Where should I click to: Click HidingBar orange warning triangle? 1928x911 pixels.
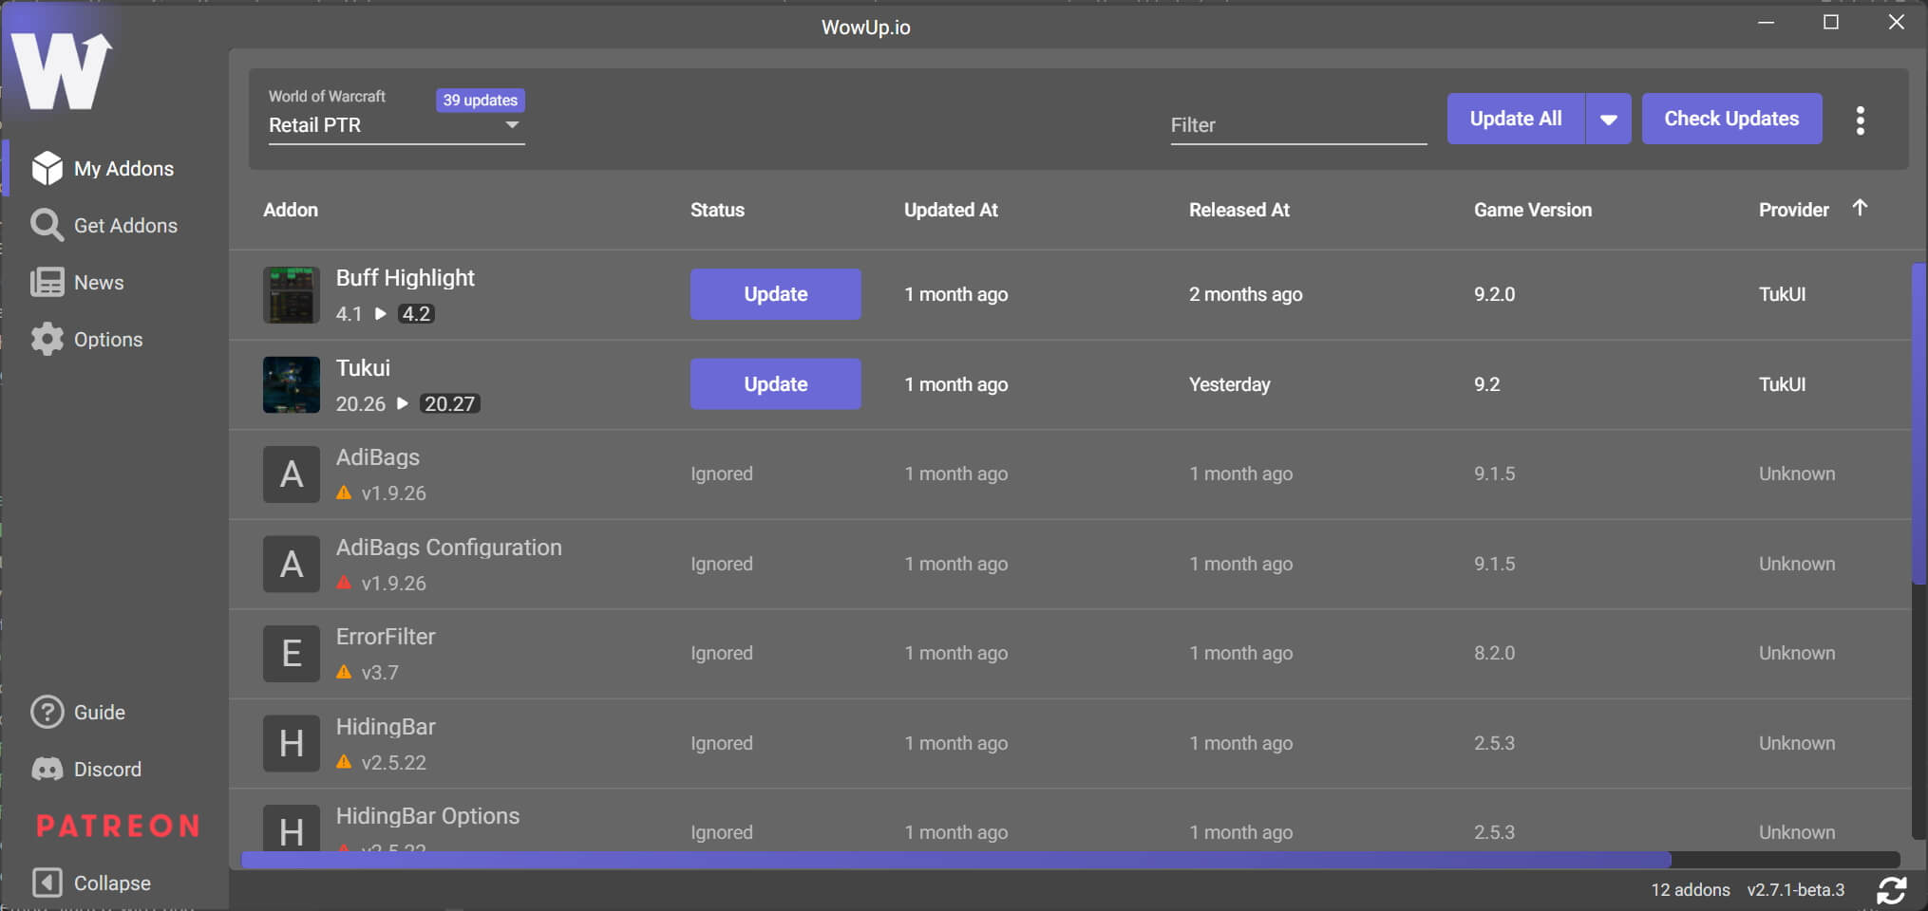click(x=344, y=762)
